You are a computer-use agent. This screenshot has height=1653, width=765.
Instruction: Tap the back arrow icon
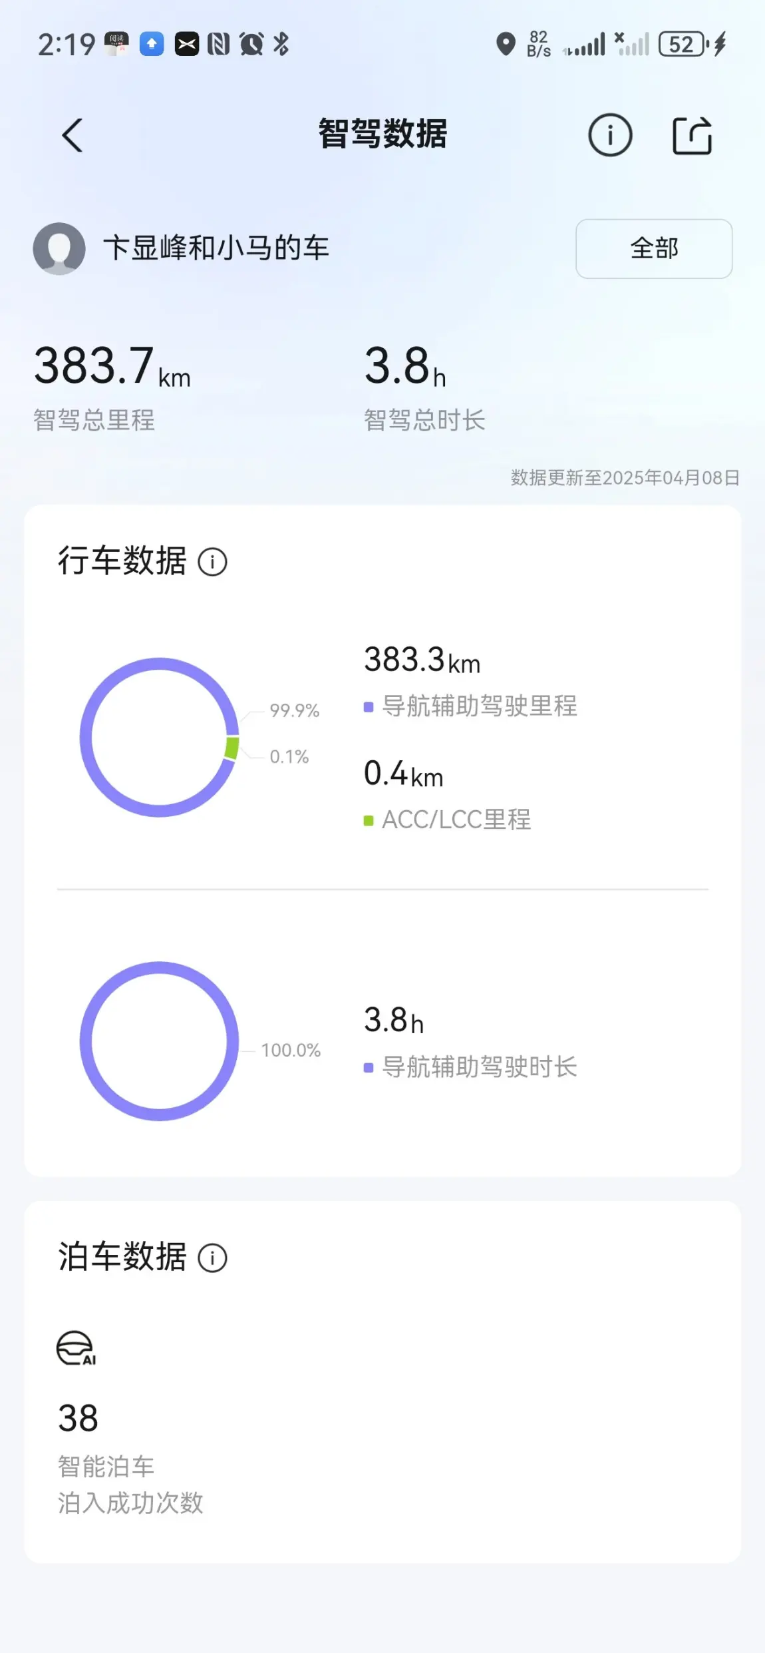coord(72,135)
